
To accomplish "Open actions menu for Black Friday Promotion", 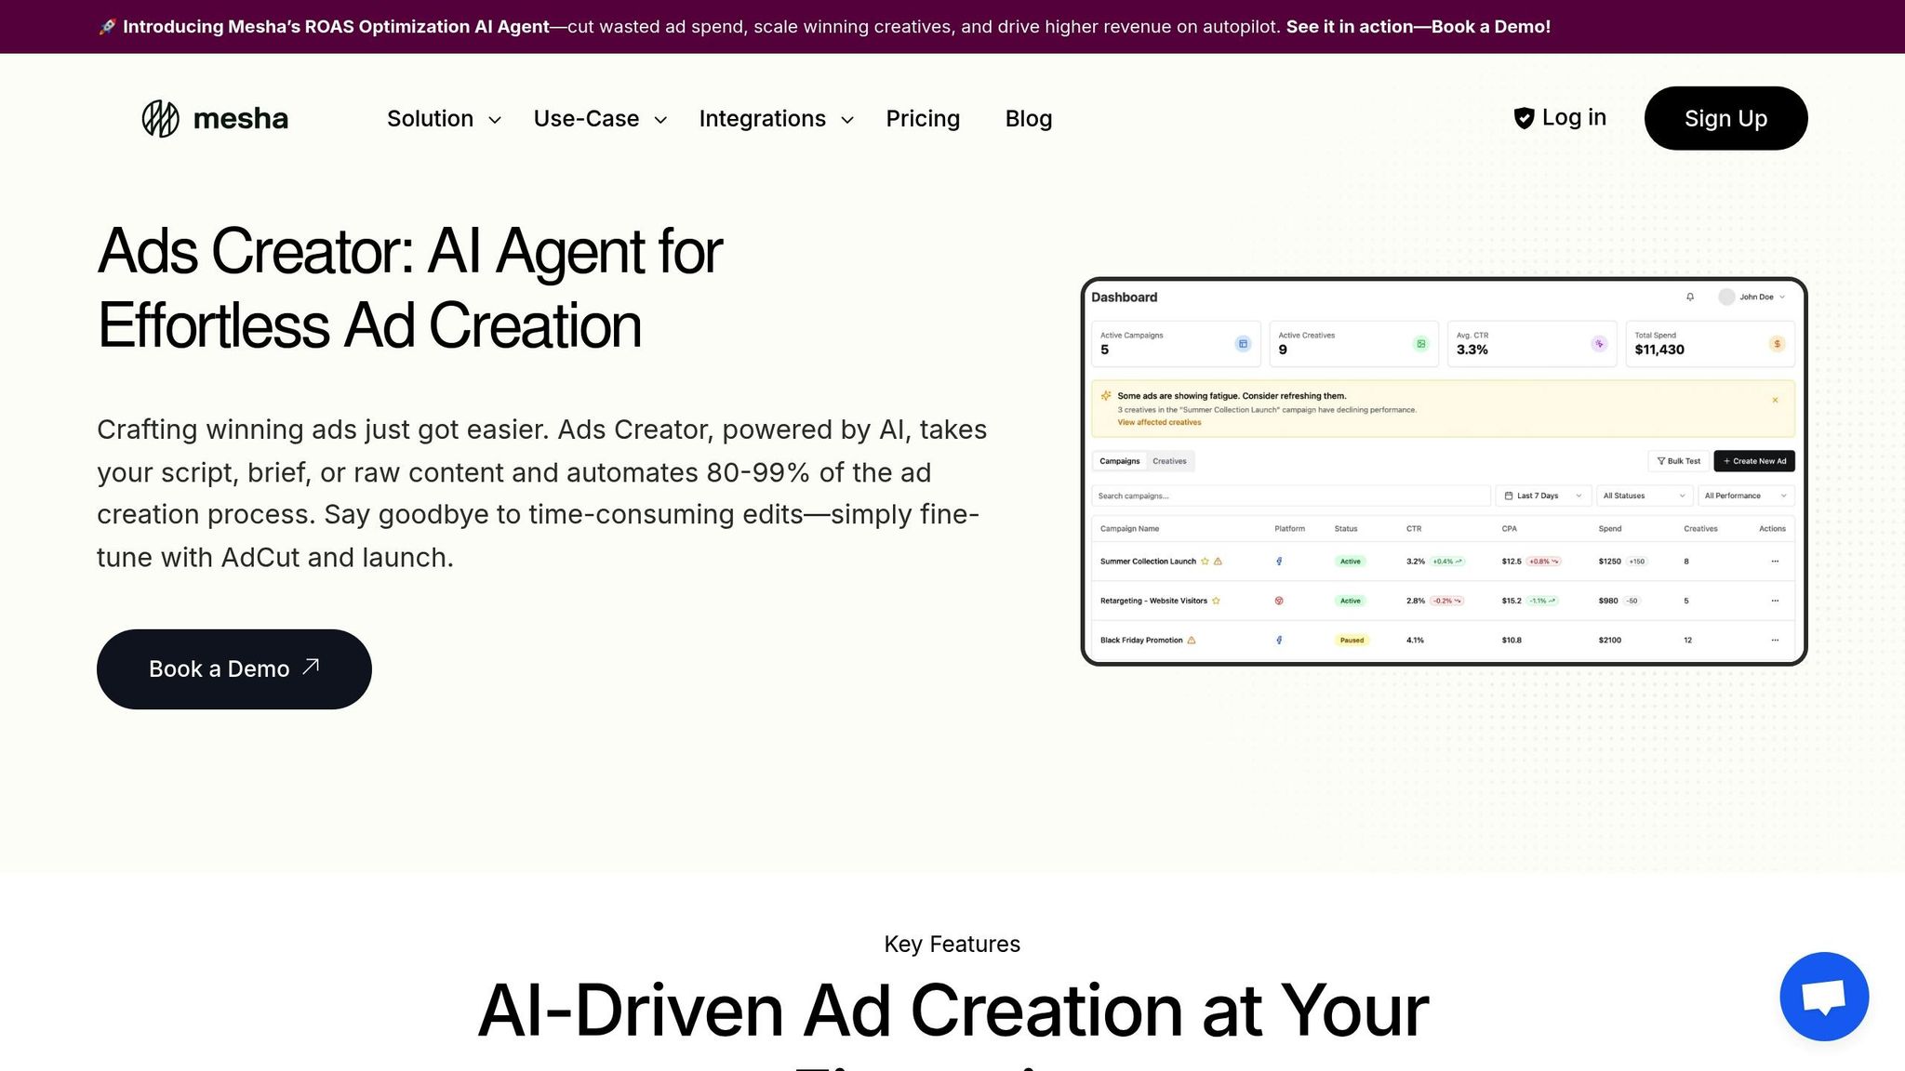I will (x=1775, y=641).
